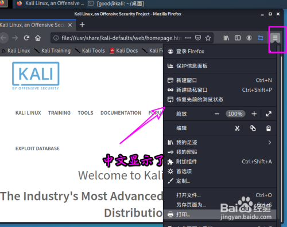The image size is (287, 227).
Task: Click the KALI logo on the page
Action: pos(36,76)
